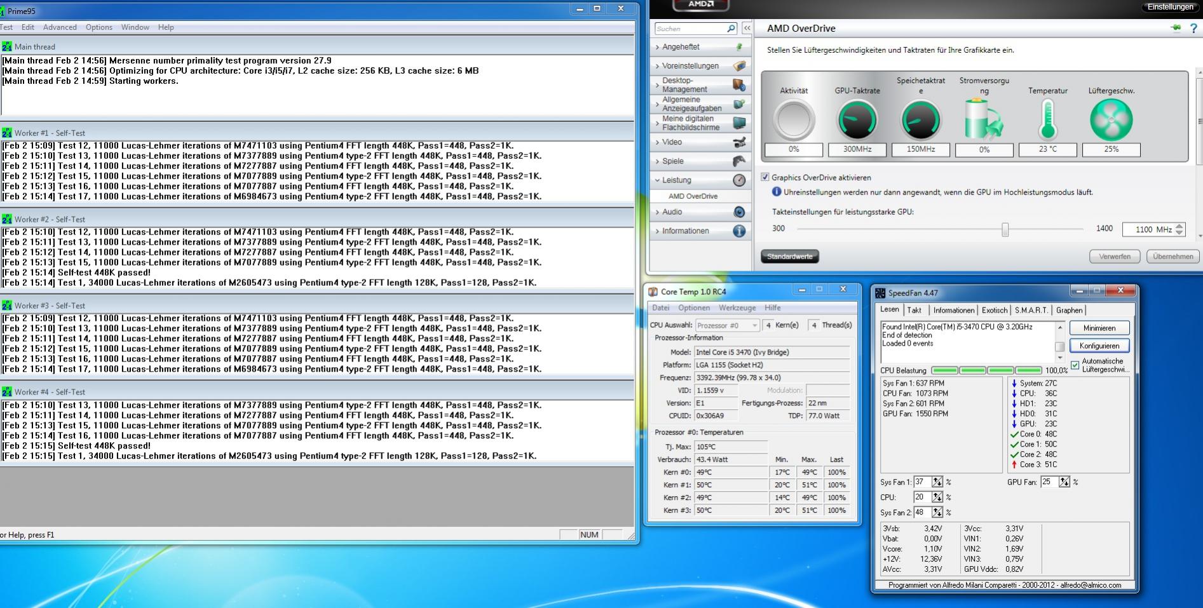Click the Audio speaker icon in AMD sidebar
Viewport: 1203px width, 608px height.
click(x=739, y=212)
